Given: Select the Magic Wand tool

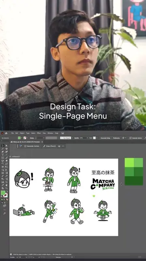Looking at the screenshot, I should pyautogui.click(x=3, y=148).
